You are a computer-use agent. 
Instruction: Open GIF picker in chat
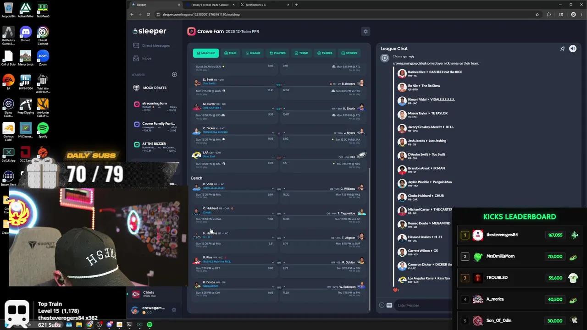click(x=389, y=305)
